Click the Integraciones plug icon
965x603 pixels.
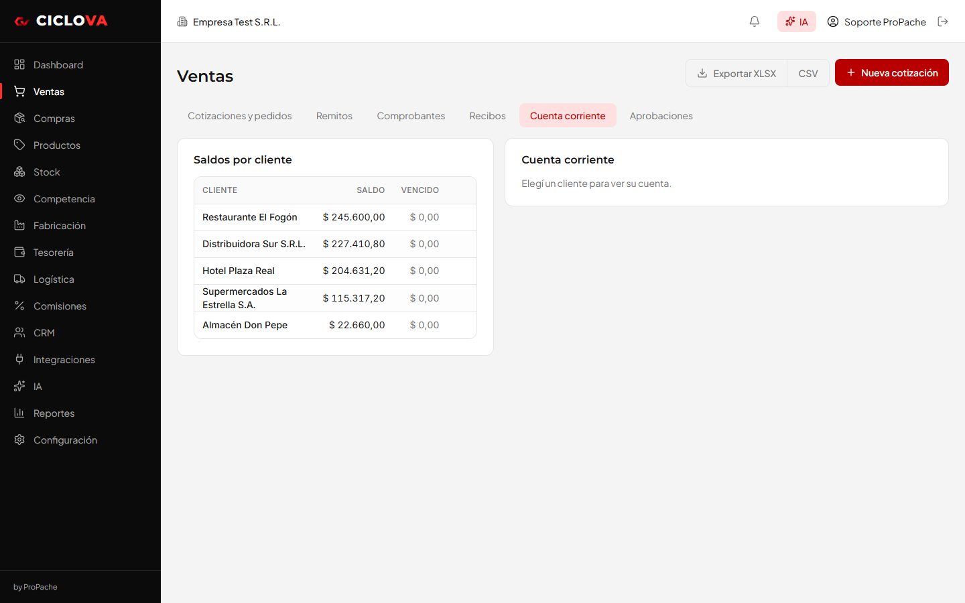(x=19, y=359)
